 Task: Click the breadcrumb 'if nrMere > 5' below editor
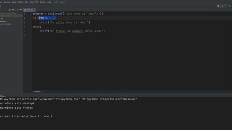point(38,92)
